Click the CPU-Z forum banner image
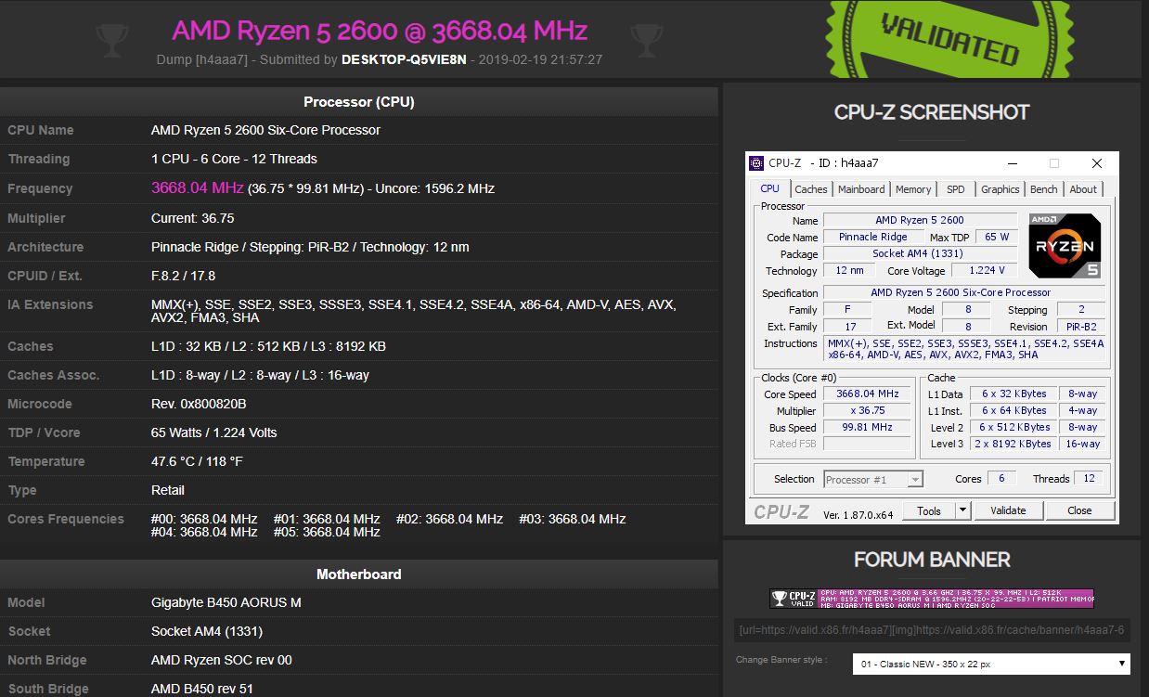This screenshot has width=1149, height=697. click(x=932, y=599)
